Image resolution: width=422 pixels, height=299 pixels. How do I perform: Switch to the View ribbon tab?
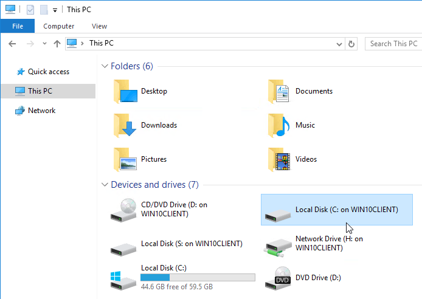[x=99, y=26]
